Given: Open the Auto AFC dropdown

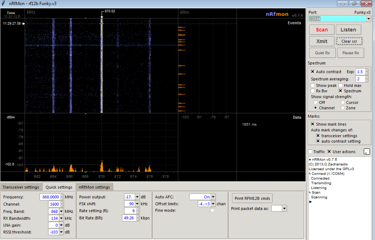Looking at the screenshot, I should [213, 197].
